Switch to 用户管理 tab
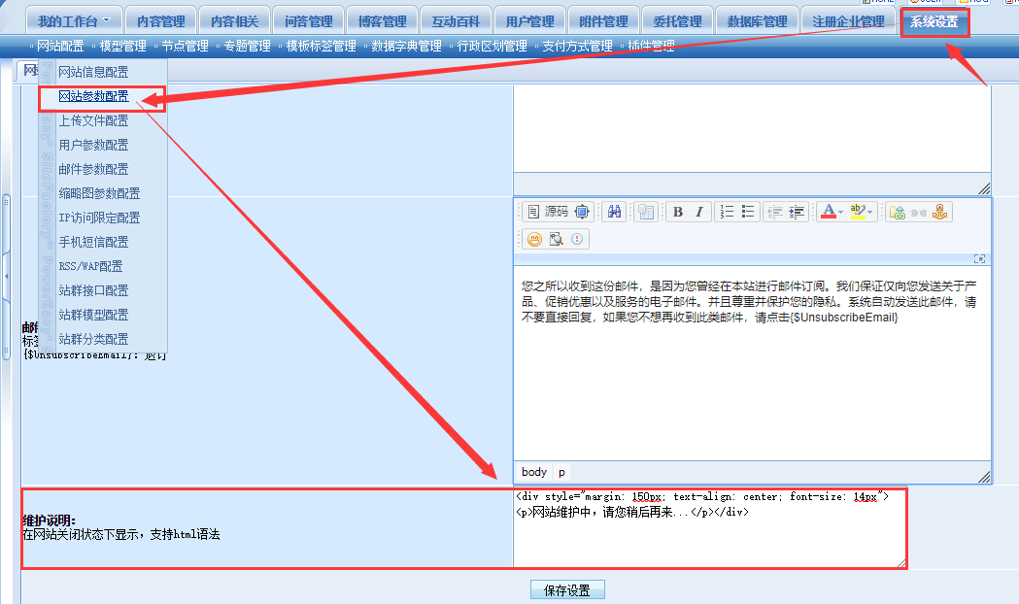This screenshot has height=604, width=1019. [529, 21]
